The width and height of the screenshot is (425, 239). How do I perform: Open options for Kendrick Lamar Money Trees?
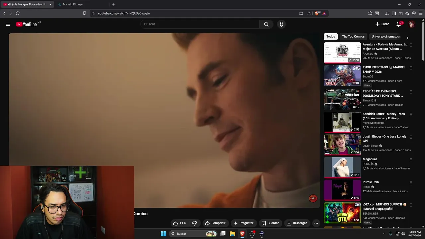(411, 114)
